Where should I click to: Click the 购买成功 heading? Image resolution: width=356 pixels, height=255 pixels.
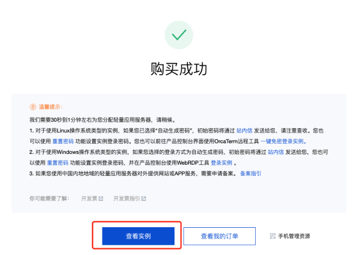(179, 69)
